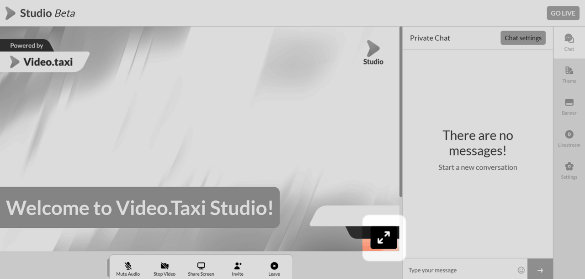Viewport: 585px width, 279px height.
Task: Open the Livestream sidebar tab
Action: (569, 139)
